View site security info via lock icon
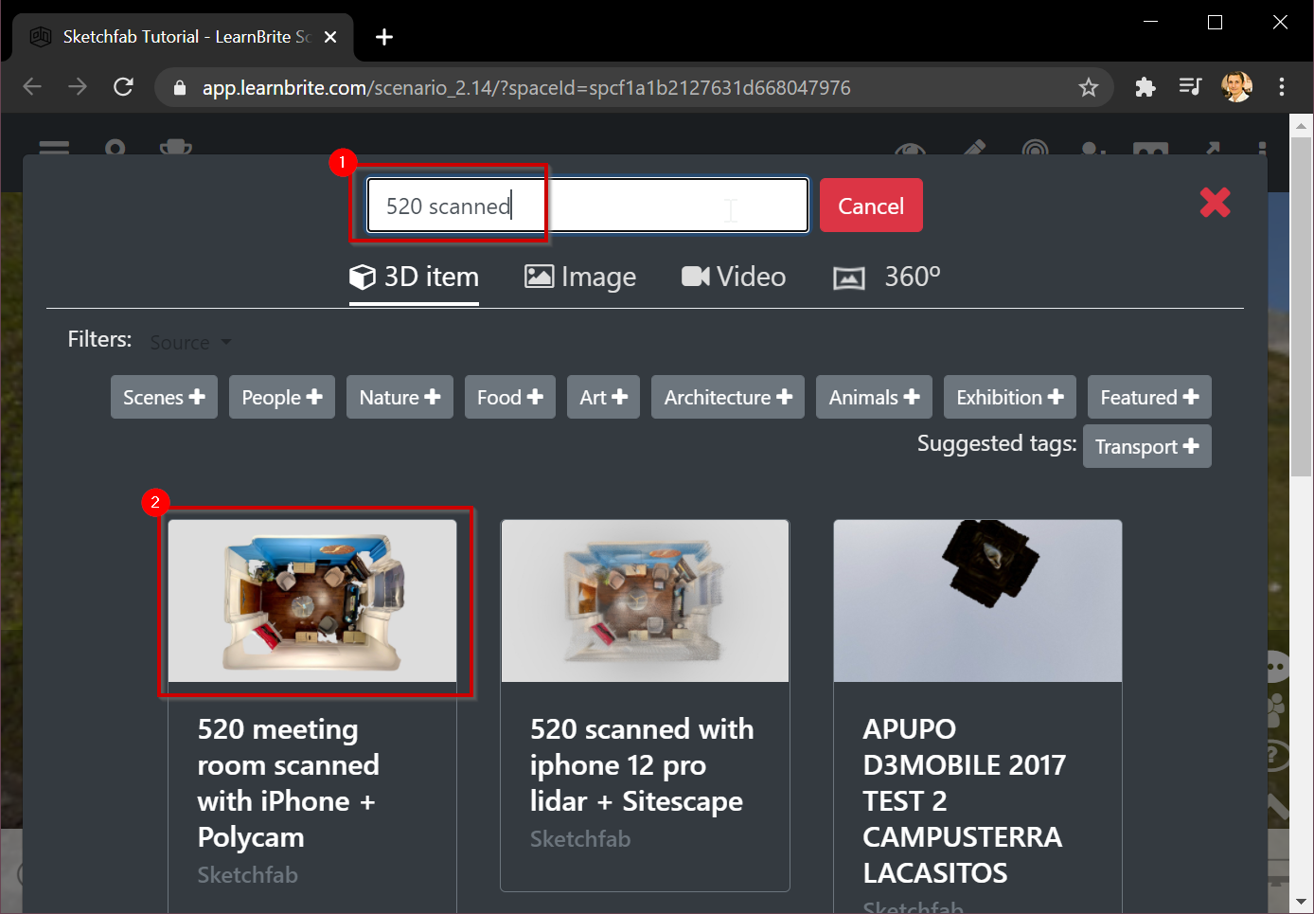Screen dimensions: 1314x914 (x=179, y=88)
